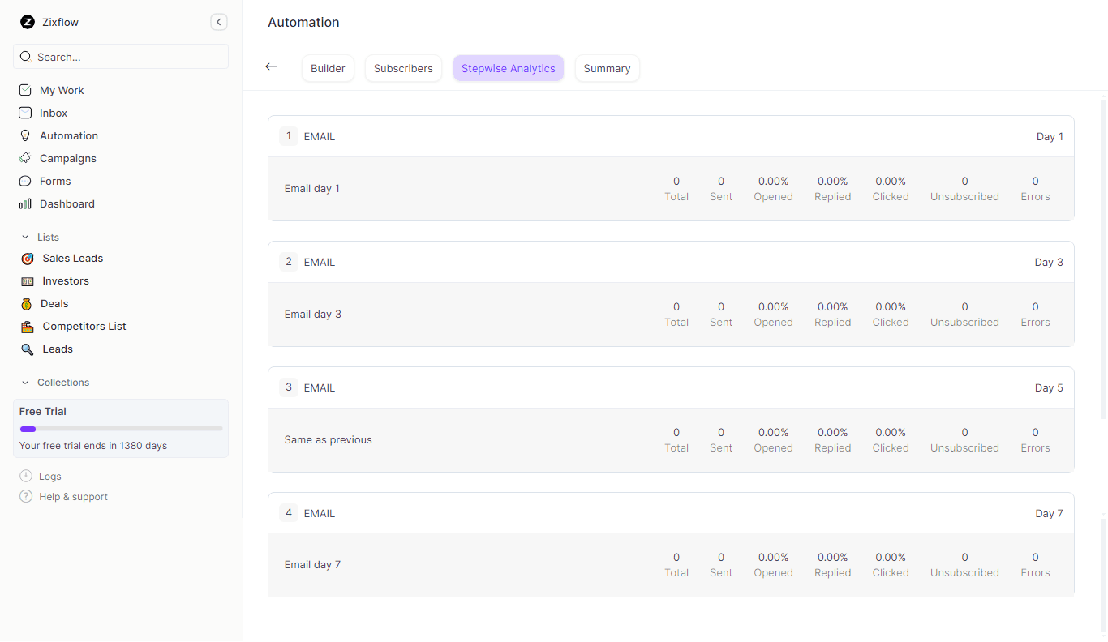Click the Inbox envelope icon
1108x642 pixels.
pyautogui.click(x=27, y=113)
